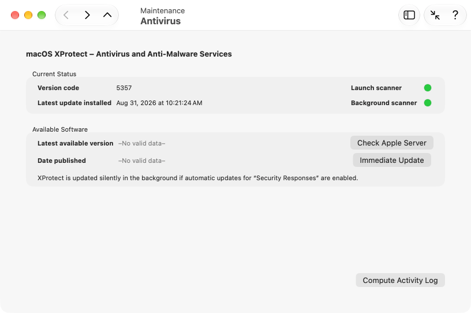471x313 pixels.
Task: Click the Latest update installed label
Action: click(74, 103)
